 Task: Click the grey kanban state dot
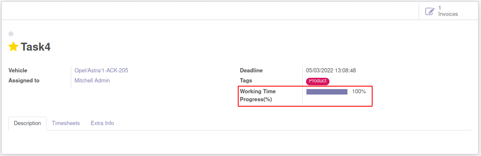pyautogui.click(x=11, y=34)
